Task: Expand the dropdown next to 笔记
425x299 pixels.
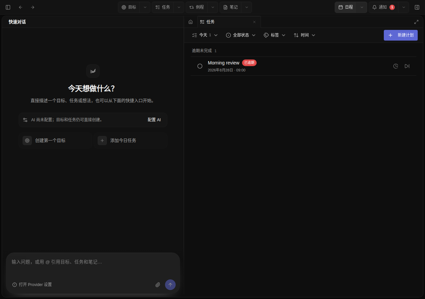Action: pos(247,7)
